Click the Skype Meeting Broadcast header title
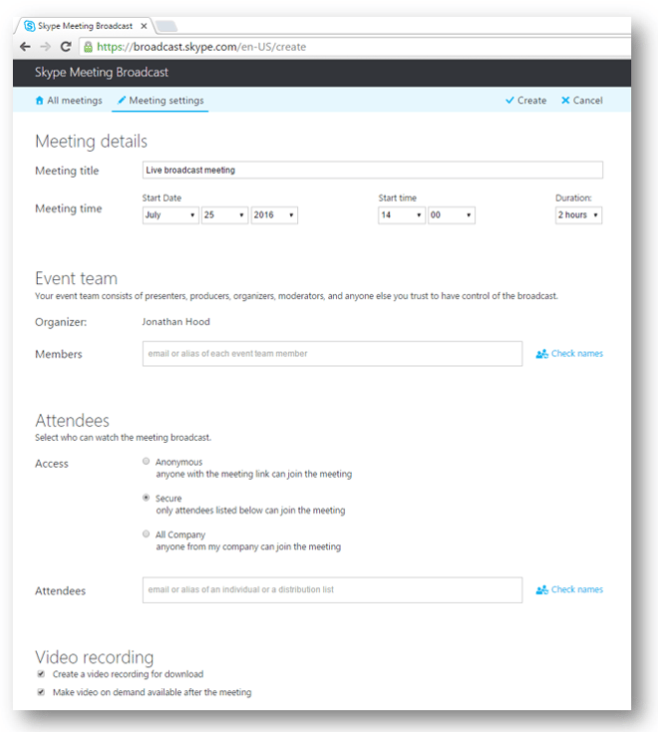 tap(102, 73)
